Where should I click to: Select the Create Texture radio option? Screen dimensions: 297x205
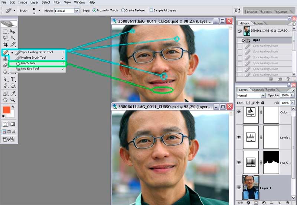(x=123, y=10)
